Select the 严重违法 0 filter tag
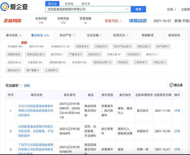190x155 pixels. coord(75,54)
